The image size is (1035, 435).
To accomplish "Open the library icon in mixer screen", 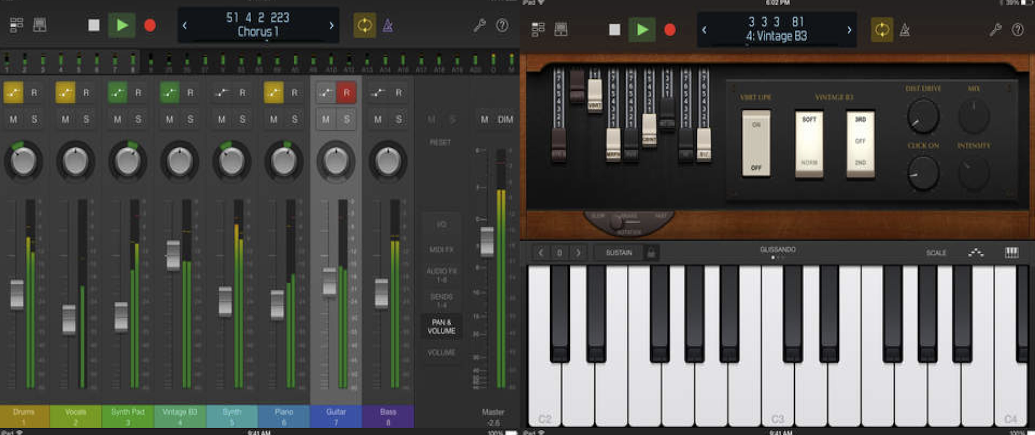I will pyautogui.click(x=40, y=25).
